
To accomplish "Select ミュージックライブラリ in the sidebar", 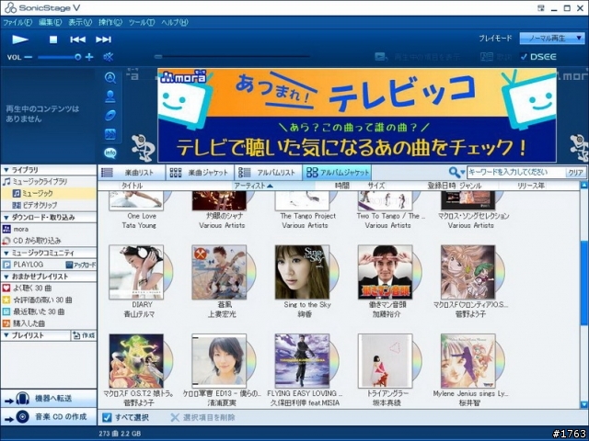I will [x=35, y=182].
